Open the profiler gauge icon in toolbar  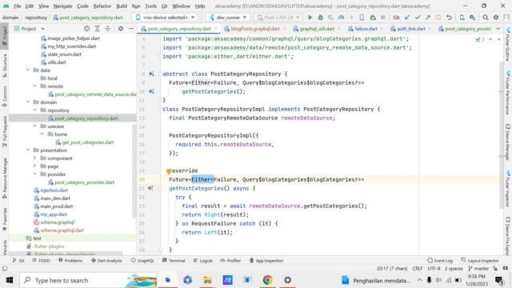[x=342, y=18]
